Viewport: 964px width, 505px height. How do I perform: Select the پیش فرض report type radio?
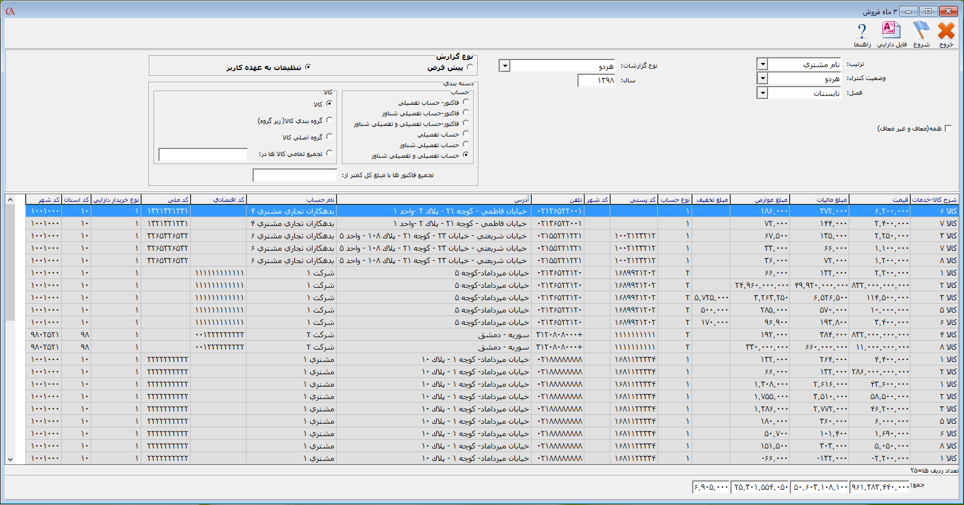pyautogui.click(x=470, y=67)
